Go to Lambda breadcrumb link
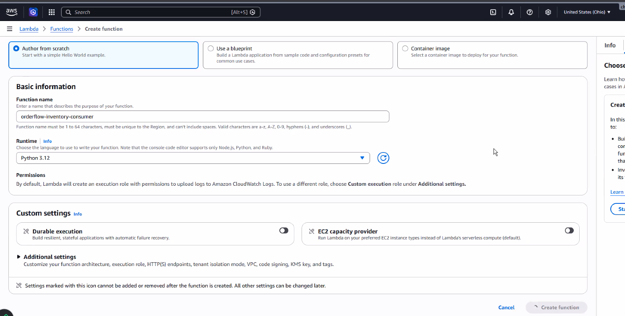This screenshot has height=316, width=625. click(x=29, y=29)
